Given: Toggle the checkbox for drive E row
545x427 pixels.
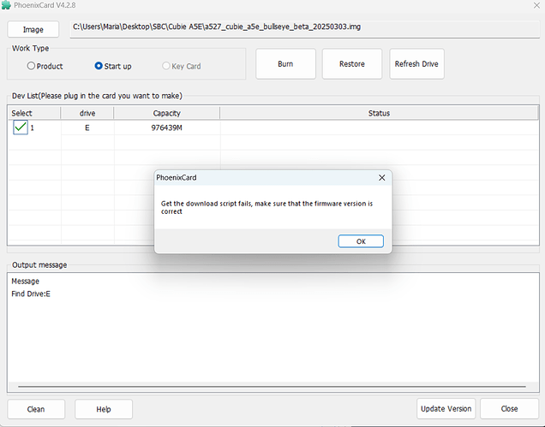Looking at the screenshot, I should tap(21, 127).
